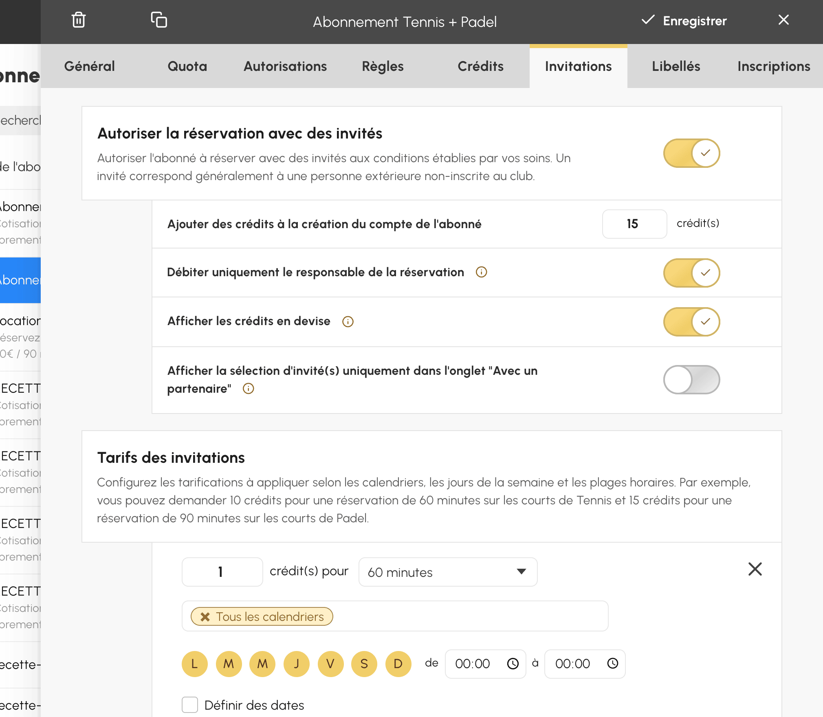Switch to the Quota tab
The height and width of the screenshot is (717, 823).
(x=187, y=66)
